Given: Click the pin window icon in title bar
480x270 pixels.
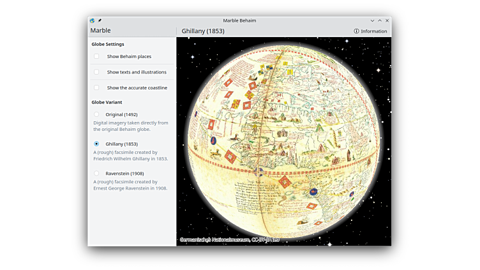Looking at the screenshot, I should click(100, 20).
